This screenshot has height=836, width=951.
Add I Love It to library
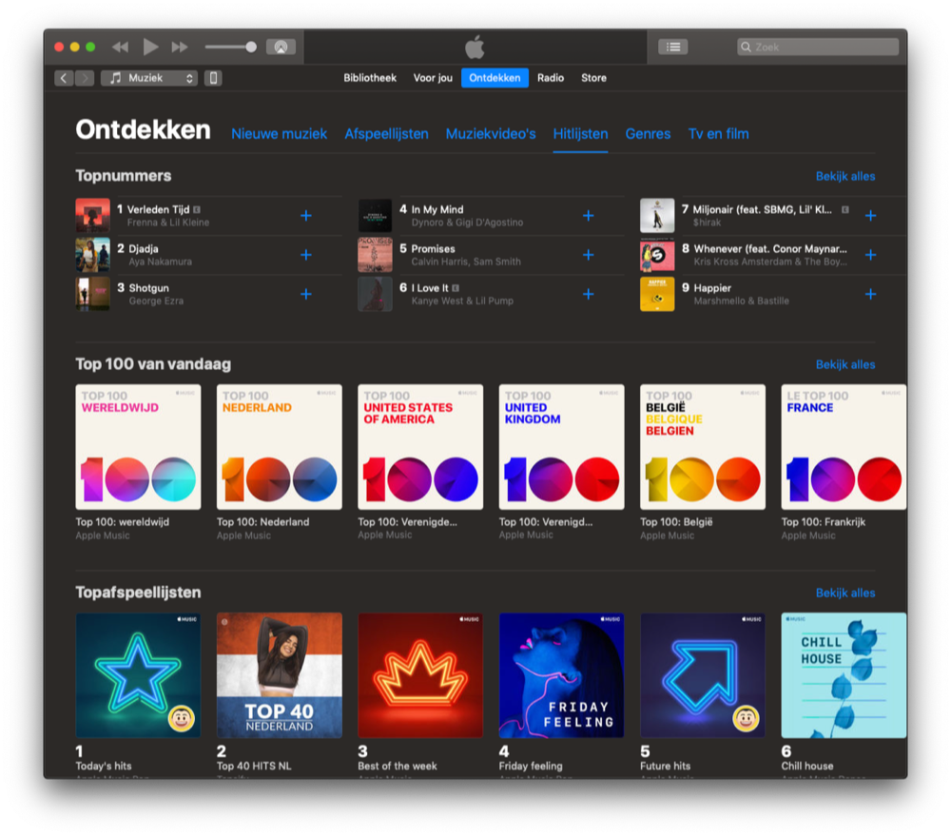(x=589, y=294)
